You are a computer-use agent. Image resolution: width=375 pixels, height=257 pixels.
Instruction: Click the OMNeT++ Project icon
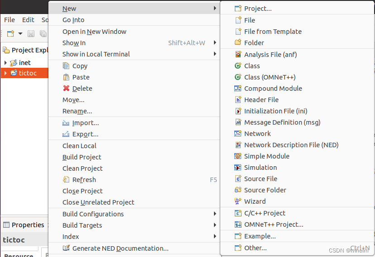pyautogui.click(x=238, y=224)
